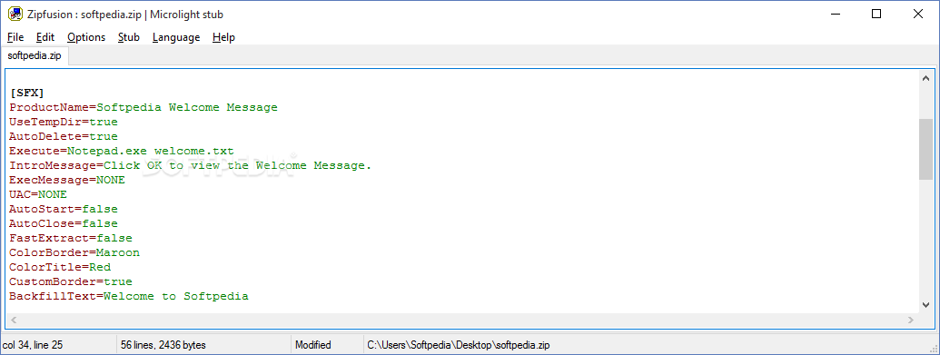The height and width of the screenshot is (355, 940).
Task: Open the Language menu
Action: click(x=176, y=37)
